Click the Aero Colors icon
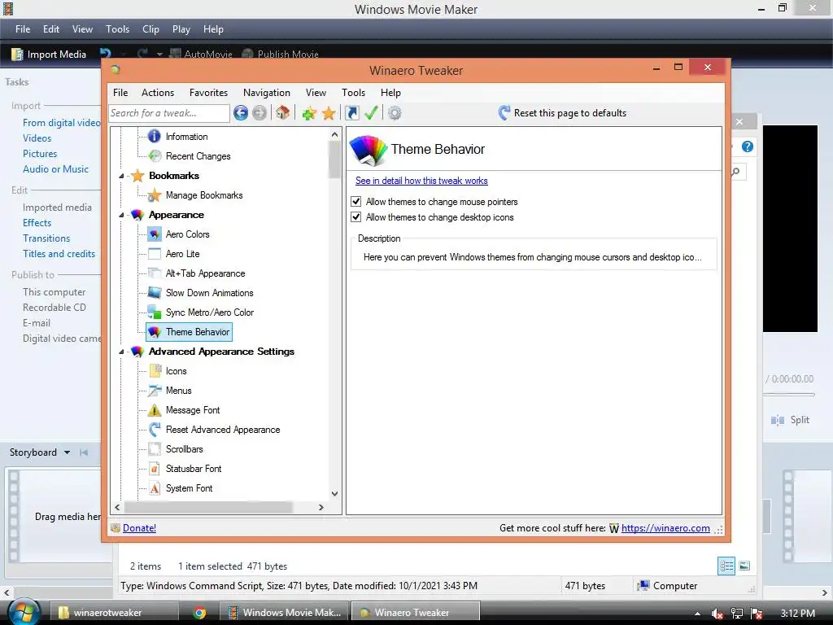 point(154,234)
